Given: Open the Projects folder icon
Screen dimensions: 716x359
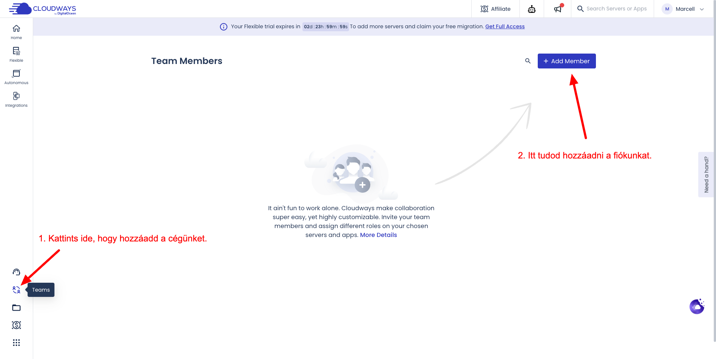Looking at the screenshot, I should pos(16,308).
